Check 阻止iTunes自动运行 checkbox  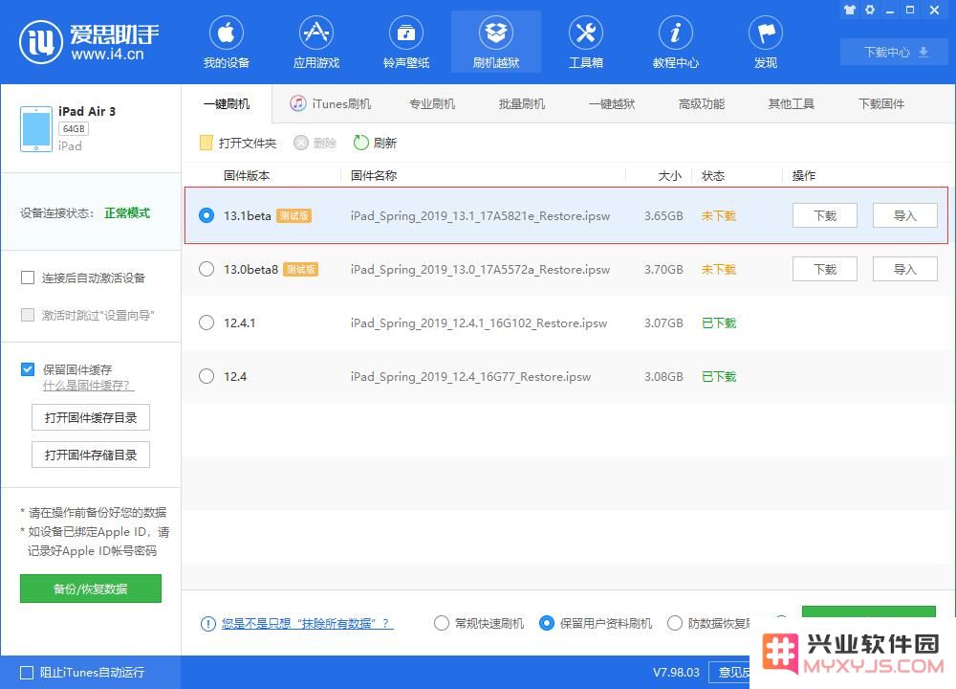[27, 673]
